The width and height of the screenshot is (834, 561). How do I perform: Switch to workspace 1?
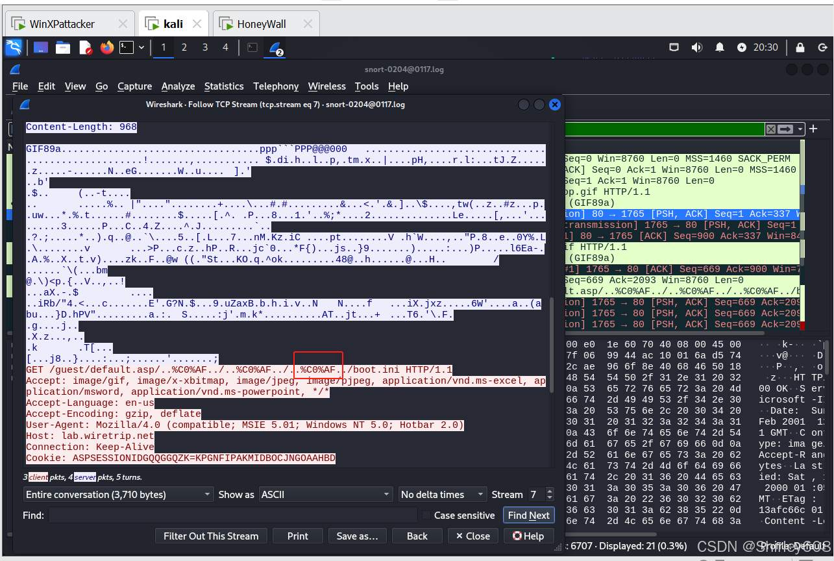point(164,47)
